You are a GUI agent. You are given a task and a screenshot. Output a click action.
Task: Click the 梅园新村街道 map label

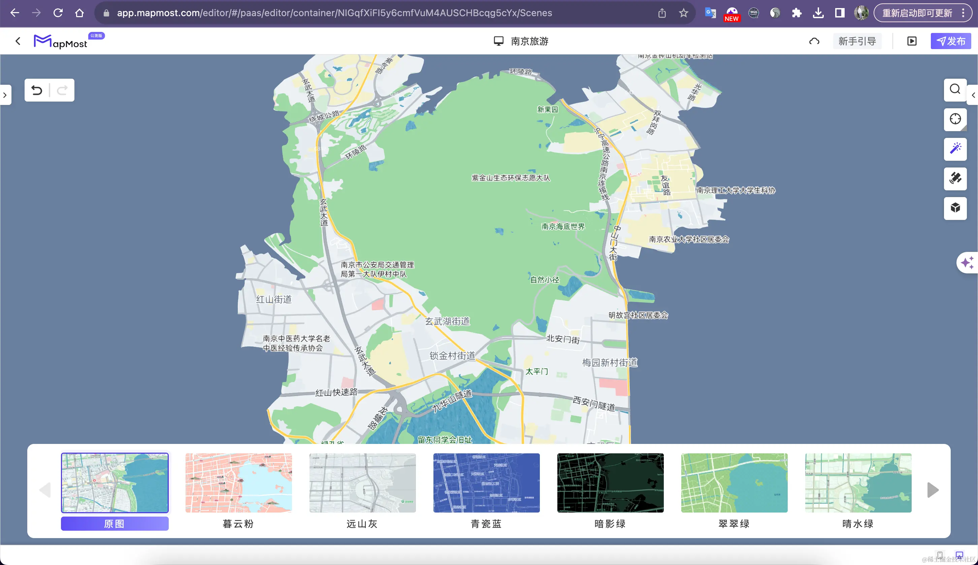click(x=610, y=363)
